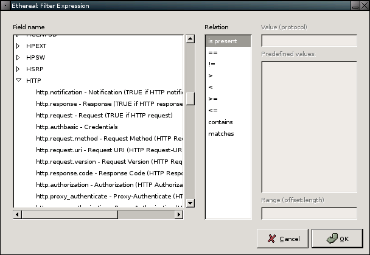Click the horizontal scroll left arrow
Screen dimensions: 370x255
(17, 215)
